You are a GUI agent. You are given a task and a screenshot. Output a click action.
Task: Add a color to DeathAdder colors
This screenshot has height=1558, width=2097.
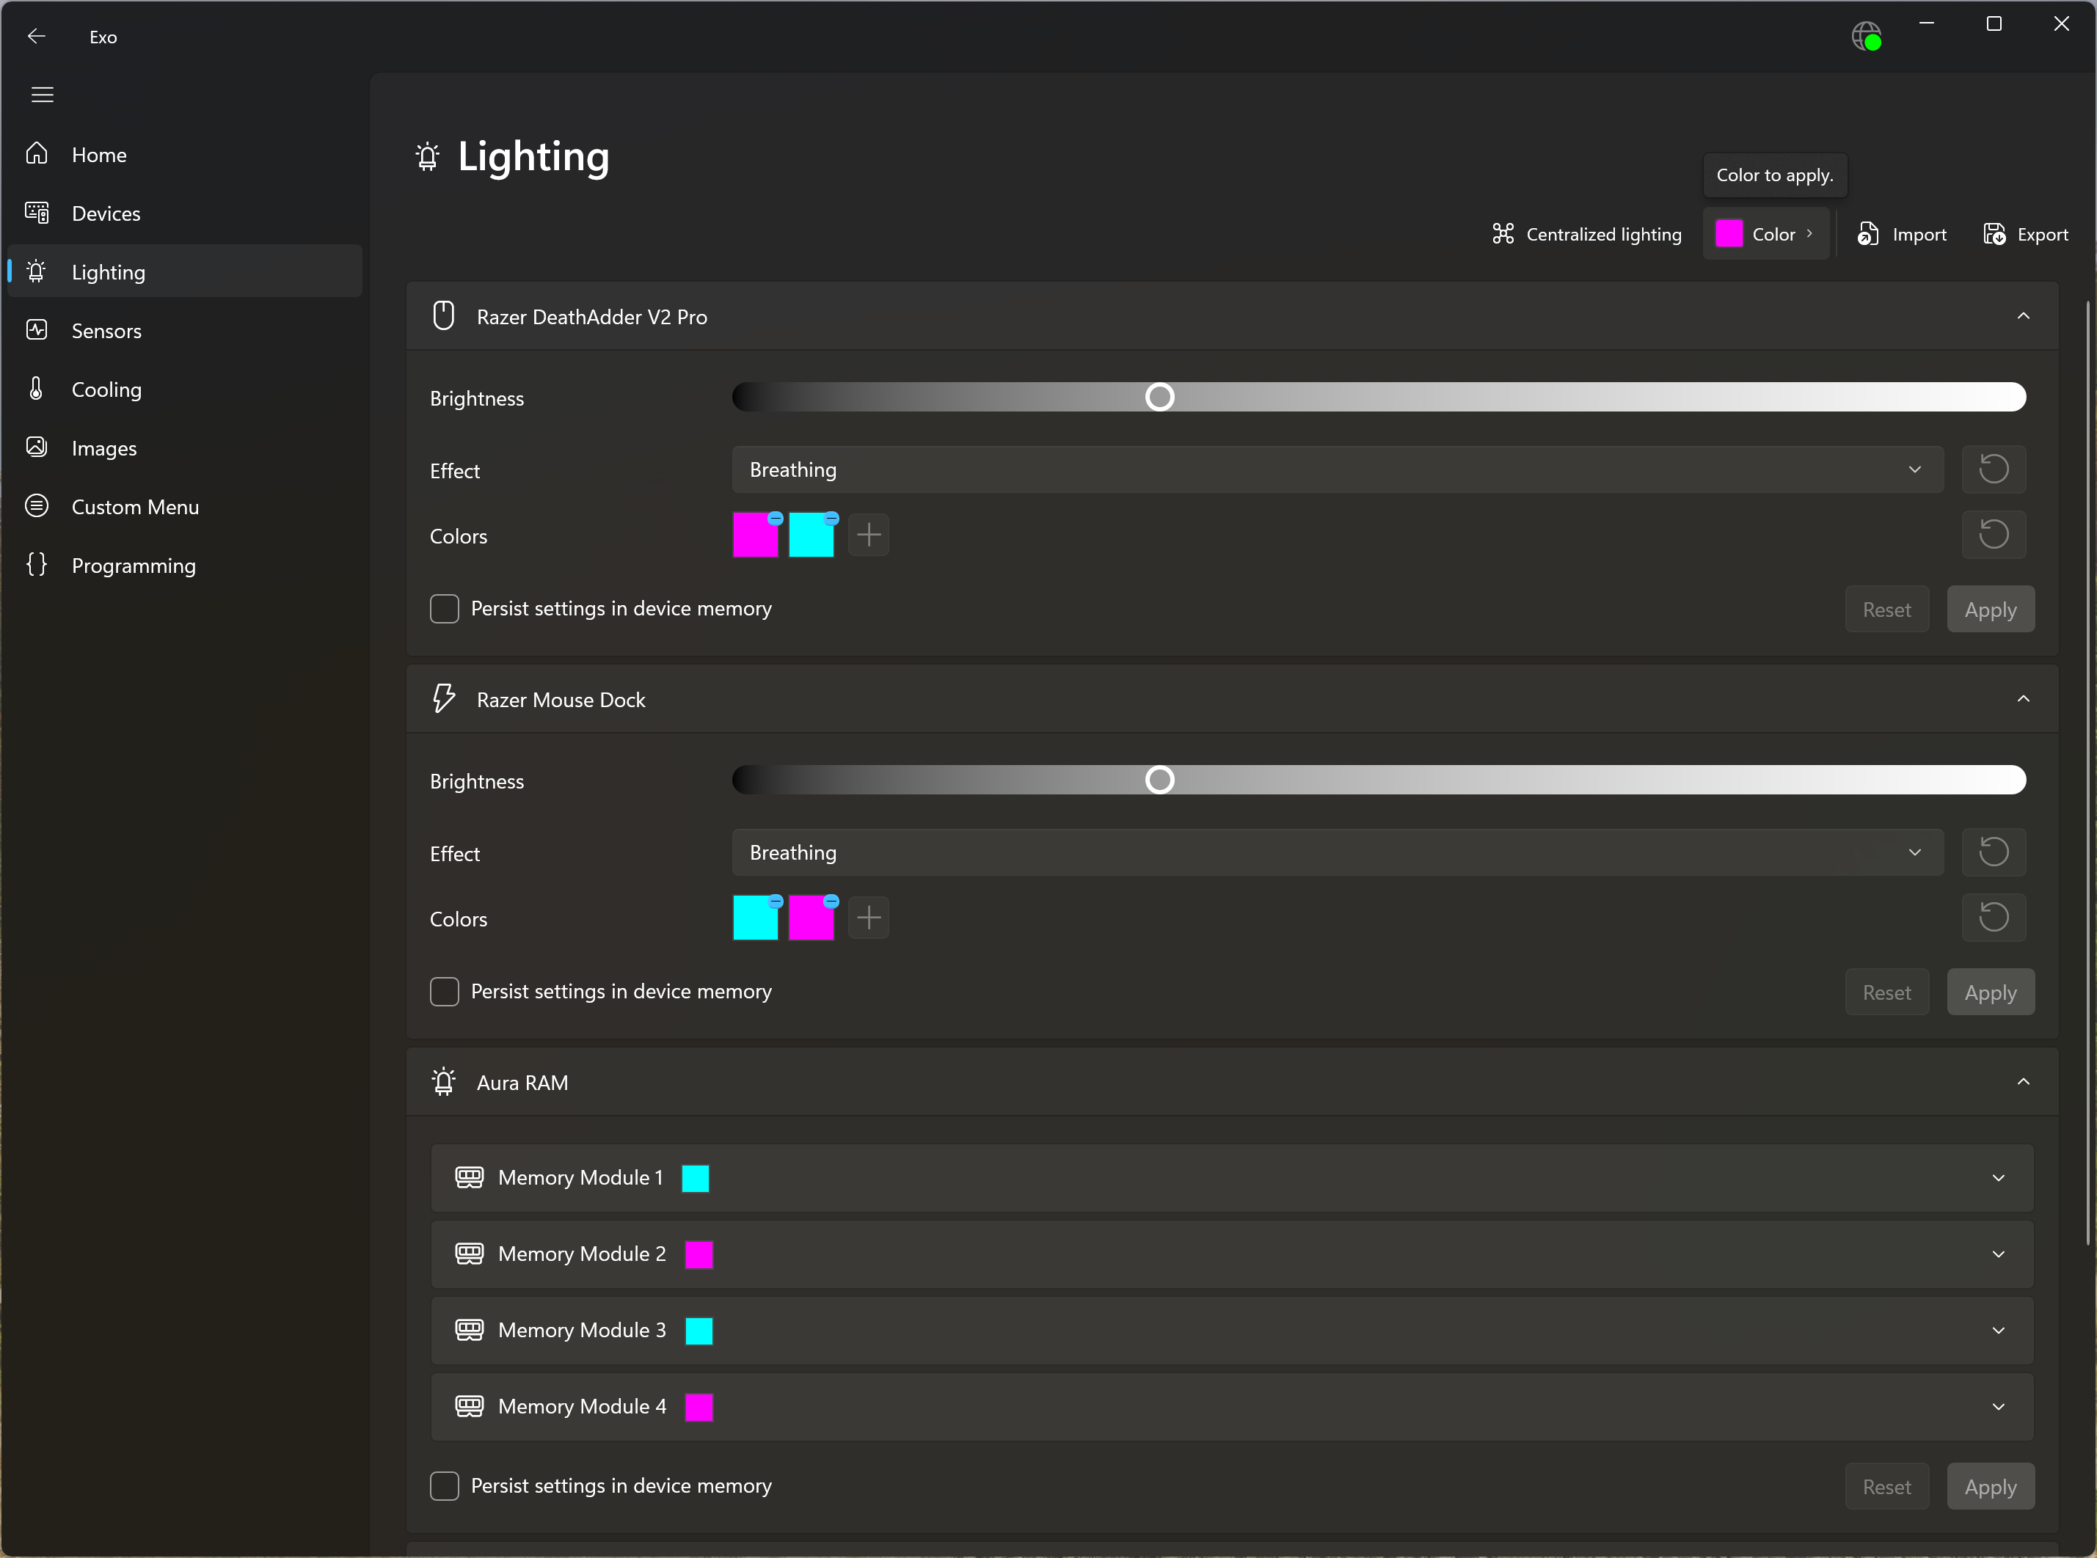(x=868, y=535)
